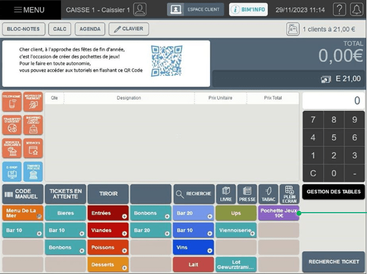This screenshot has width=367, height=274.
Task: Open notifications bell icon
Action: (356, 10)
